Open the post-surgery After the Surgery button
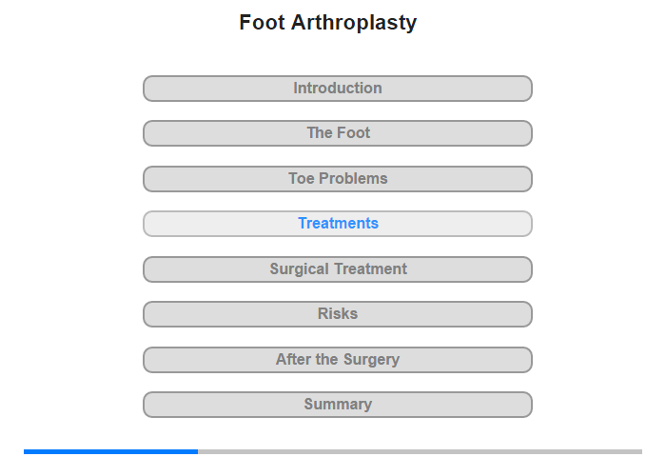666x457 pixels. click(x=338, y=360)
